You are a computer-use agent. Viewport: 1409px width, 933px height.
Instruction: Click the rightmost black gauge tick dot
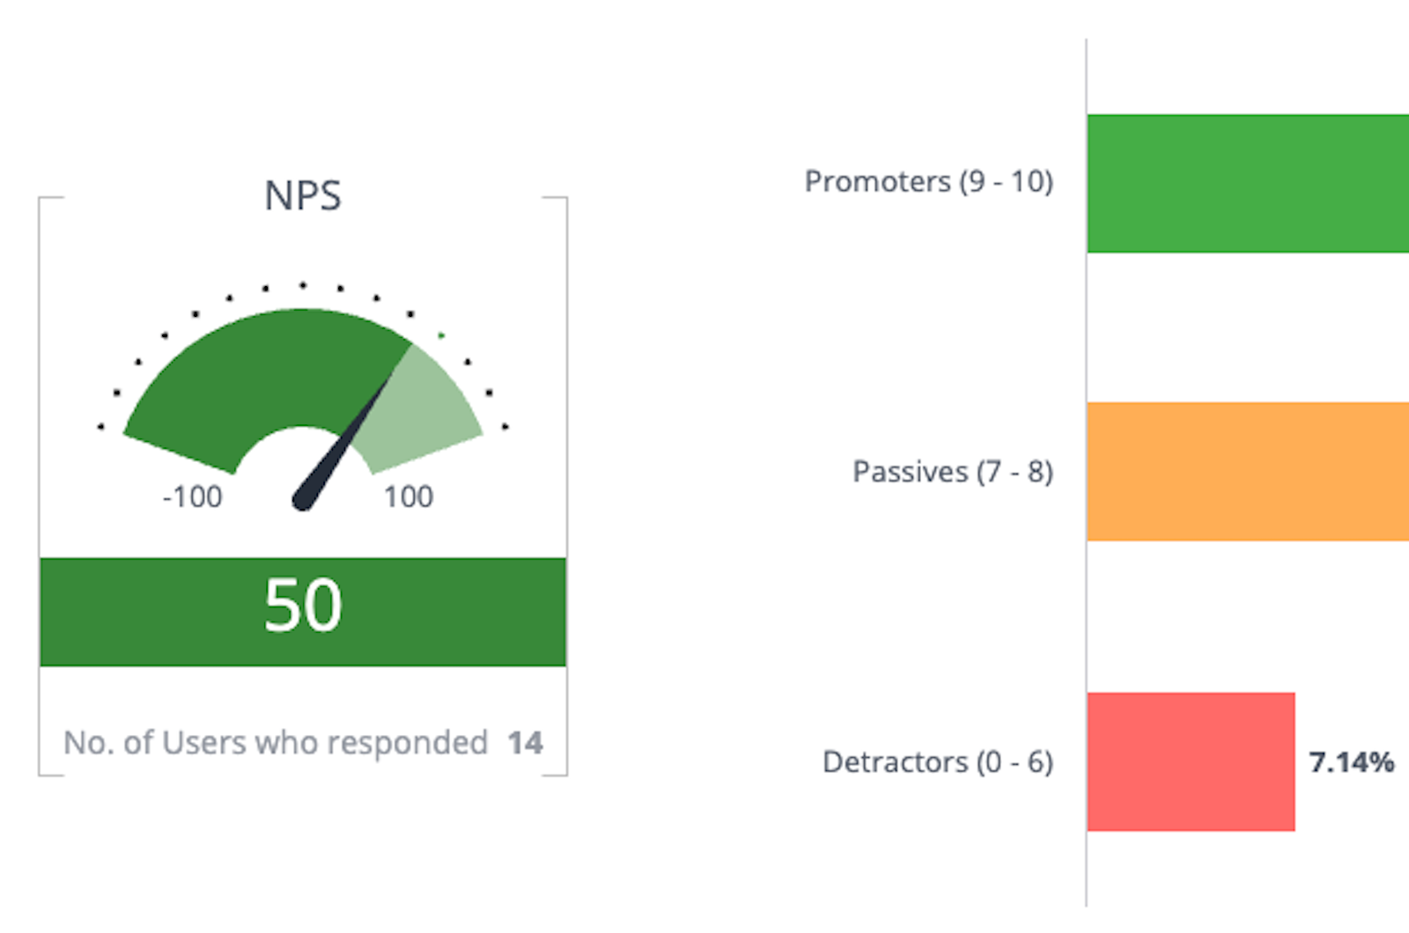pyautogui.click(x=505, y=427)
